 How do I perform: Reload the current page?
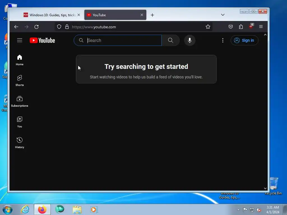(36, 27)
